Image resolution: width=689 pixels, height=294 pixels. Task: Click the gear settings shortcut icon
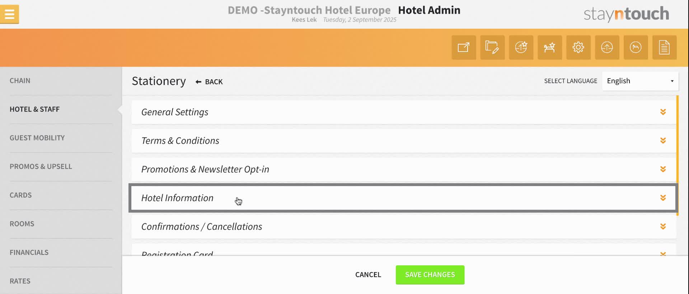[578, 47]
